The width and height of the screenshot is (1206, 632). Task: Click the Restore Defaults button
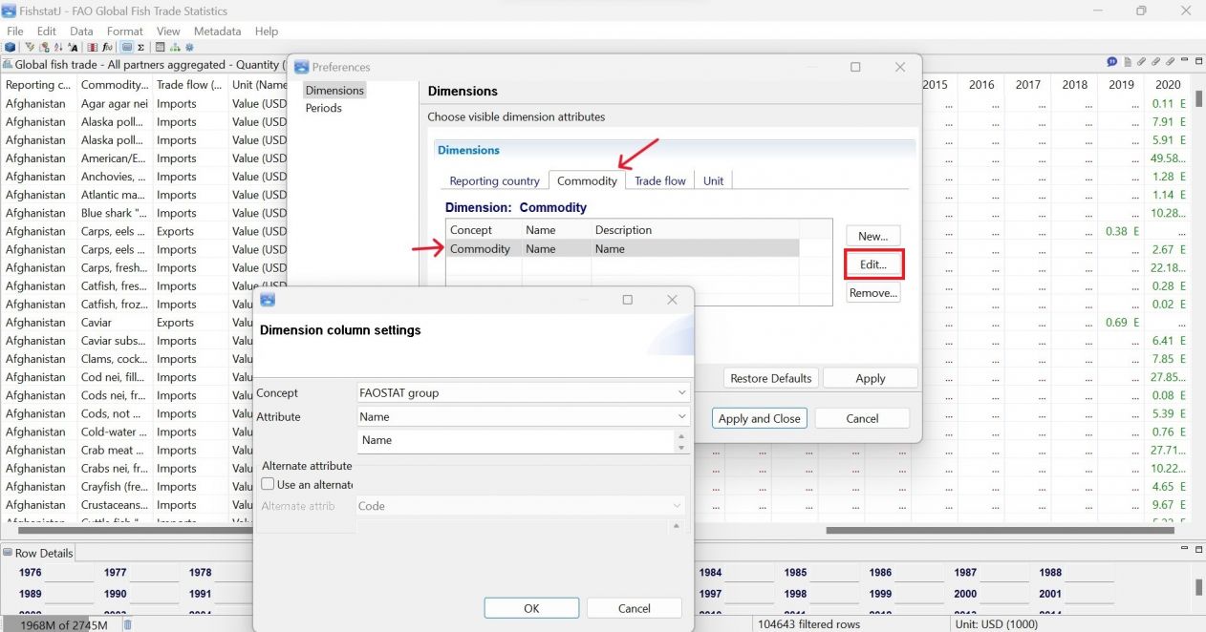771,378
